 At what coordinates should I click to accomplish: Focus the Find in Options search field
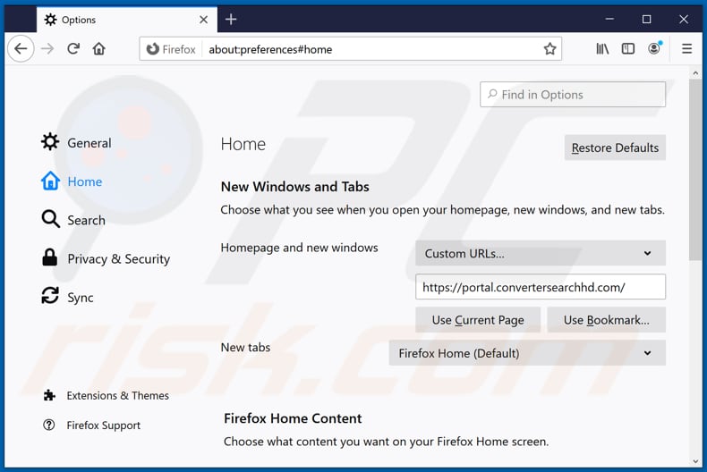pyautogui.click(x=573, y=95)
